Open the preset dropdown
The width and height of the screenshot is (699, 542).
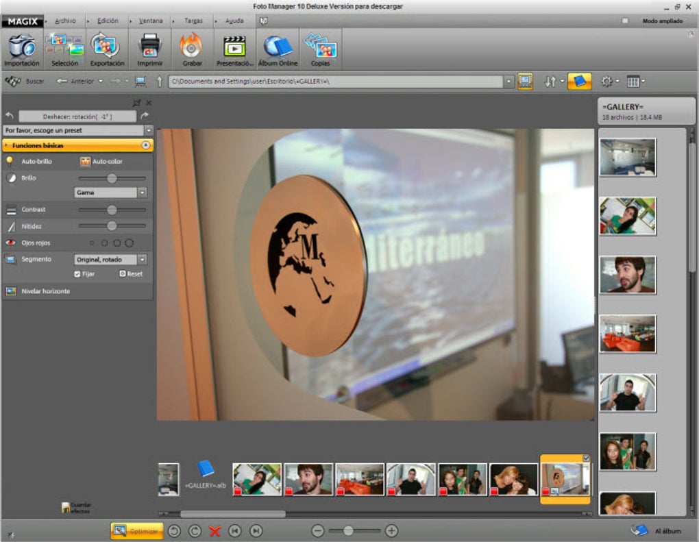(x=149, y=130)
